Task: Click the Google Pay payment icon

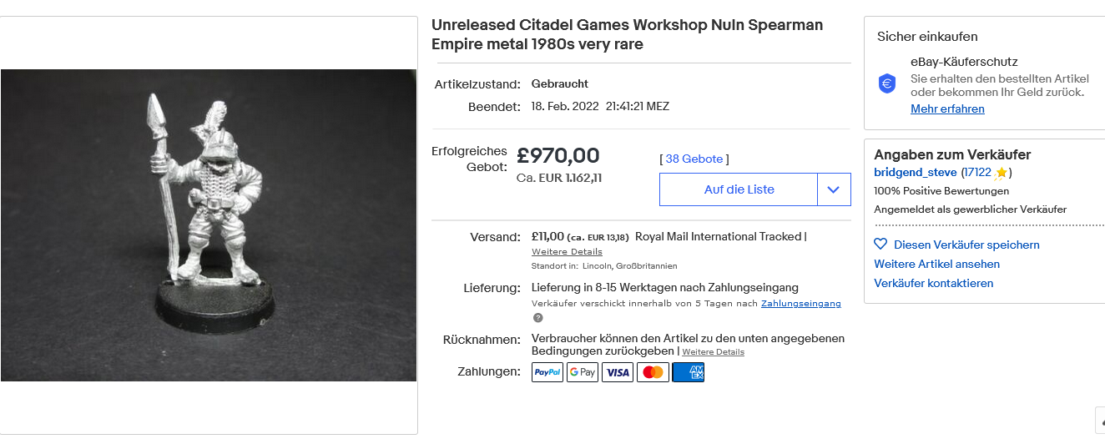Action: coord(583,372)
